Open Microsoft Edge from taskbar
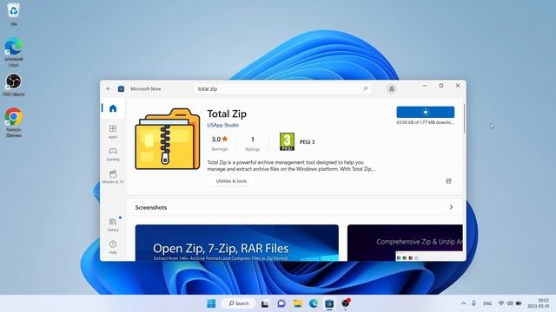556x312 pixels. [x=314, y=303]
